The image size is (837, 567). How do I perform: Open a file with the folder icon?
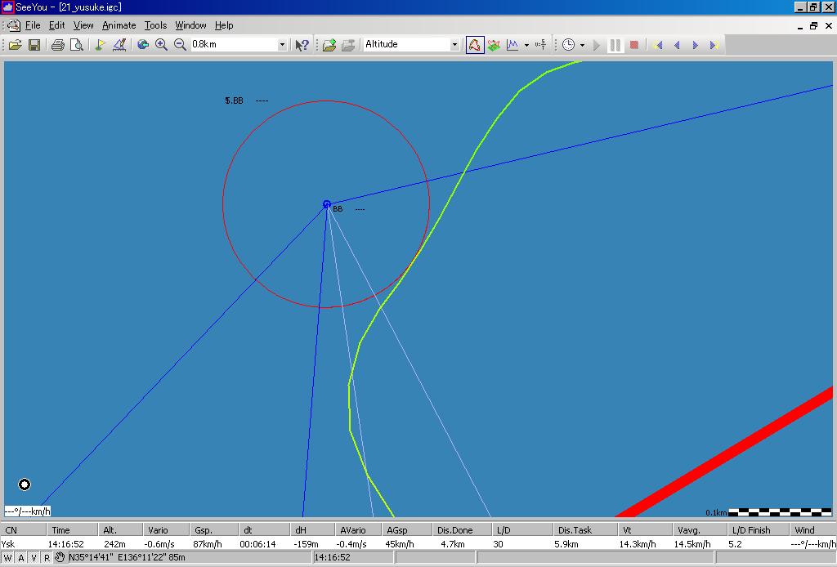[15, 45]
